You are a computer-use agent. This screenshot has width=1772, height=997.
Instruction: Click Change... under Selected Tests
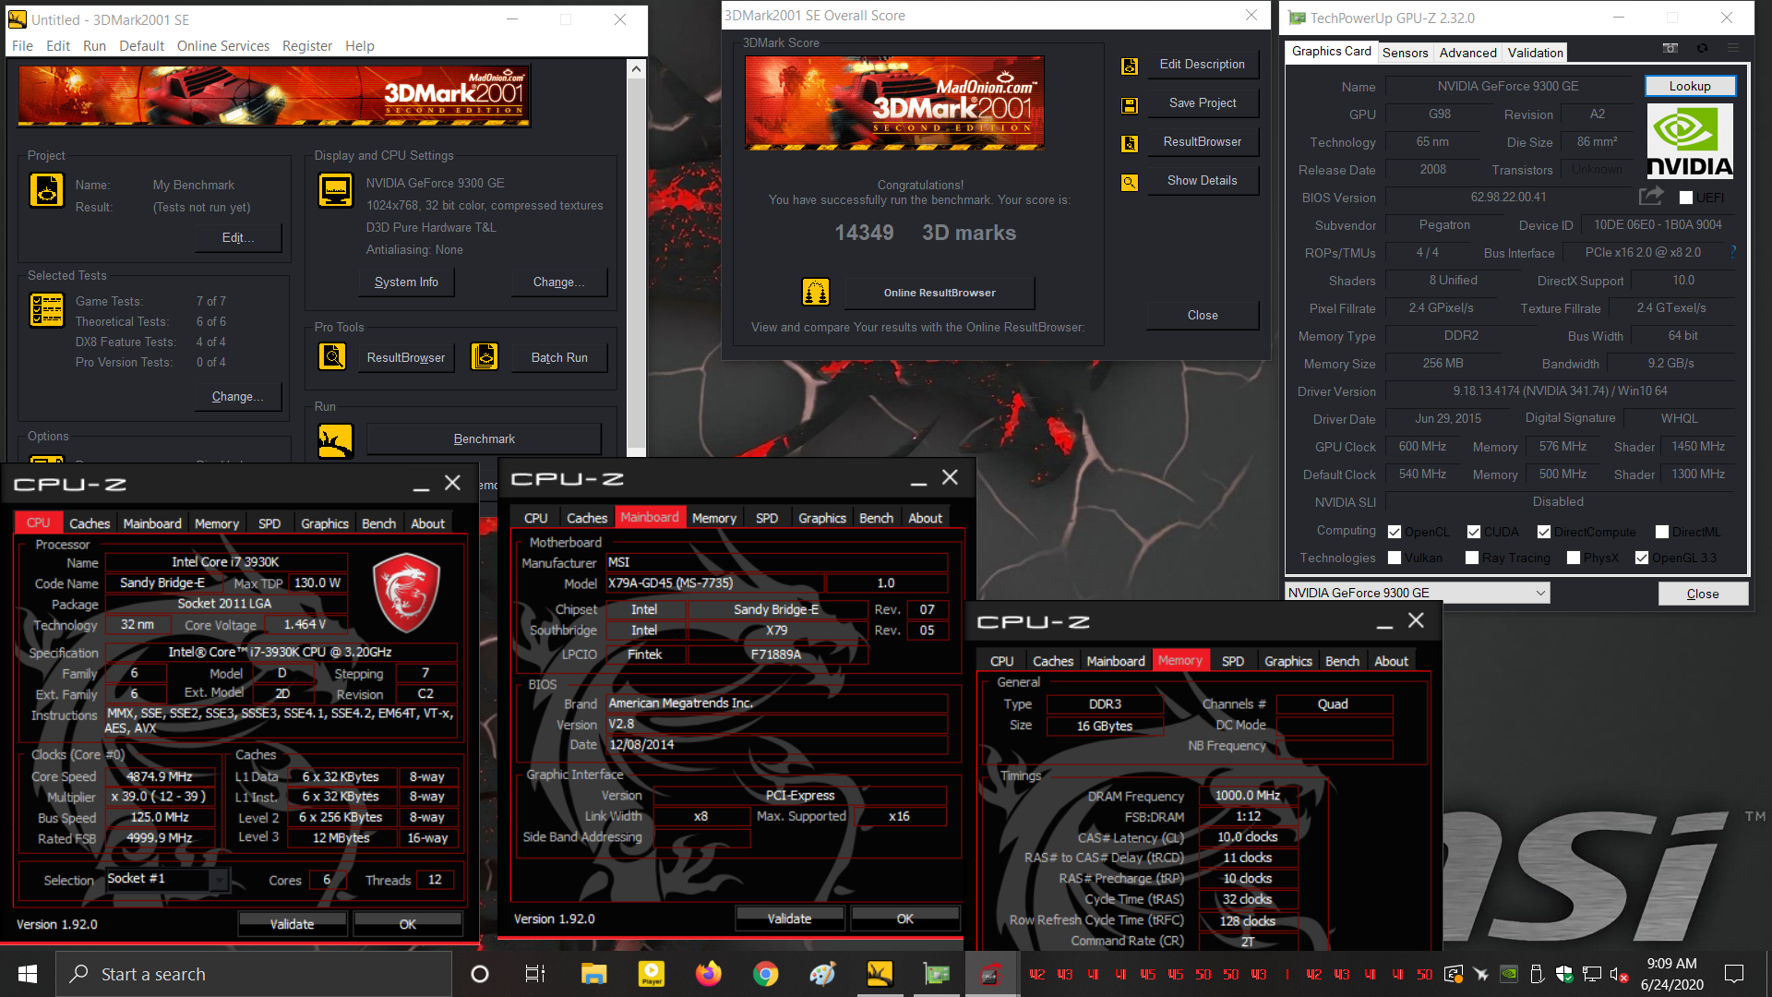click(238, 397)
